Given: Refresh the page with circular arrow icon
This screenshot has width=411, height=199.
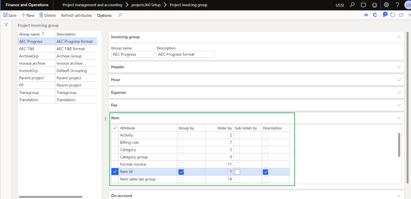Looking at the screenshot, I should click(393, 15).
